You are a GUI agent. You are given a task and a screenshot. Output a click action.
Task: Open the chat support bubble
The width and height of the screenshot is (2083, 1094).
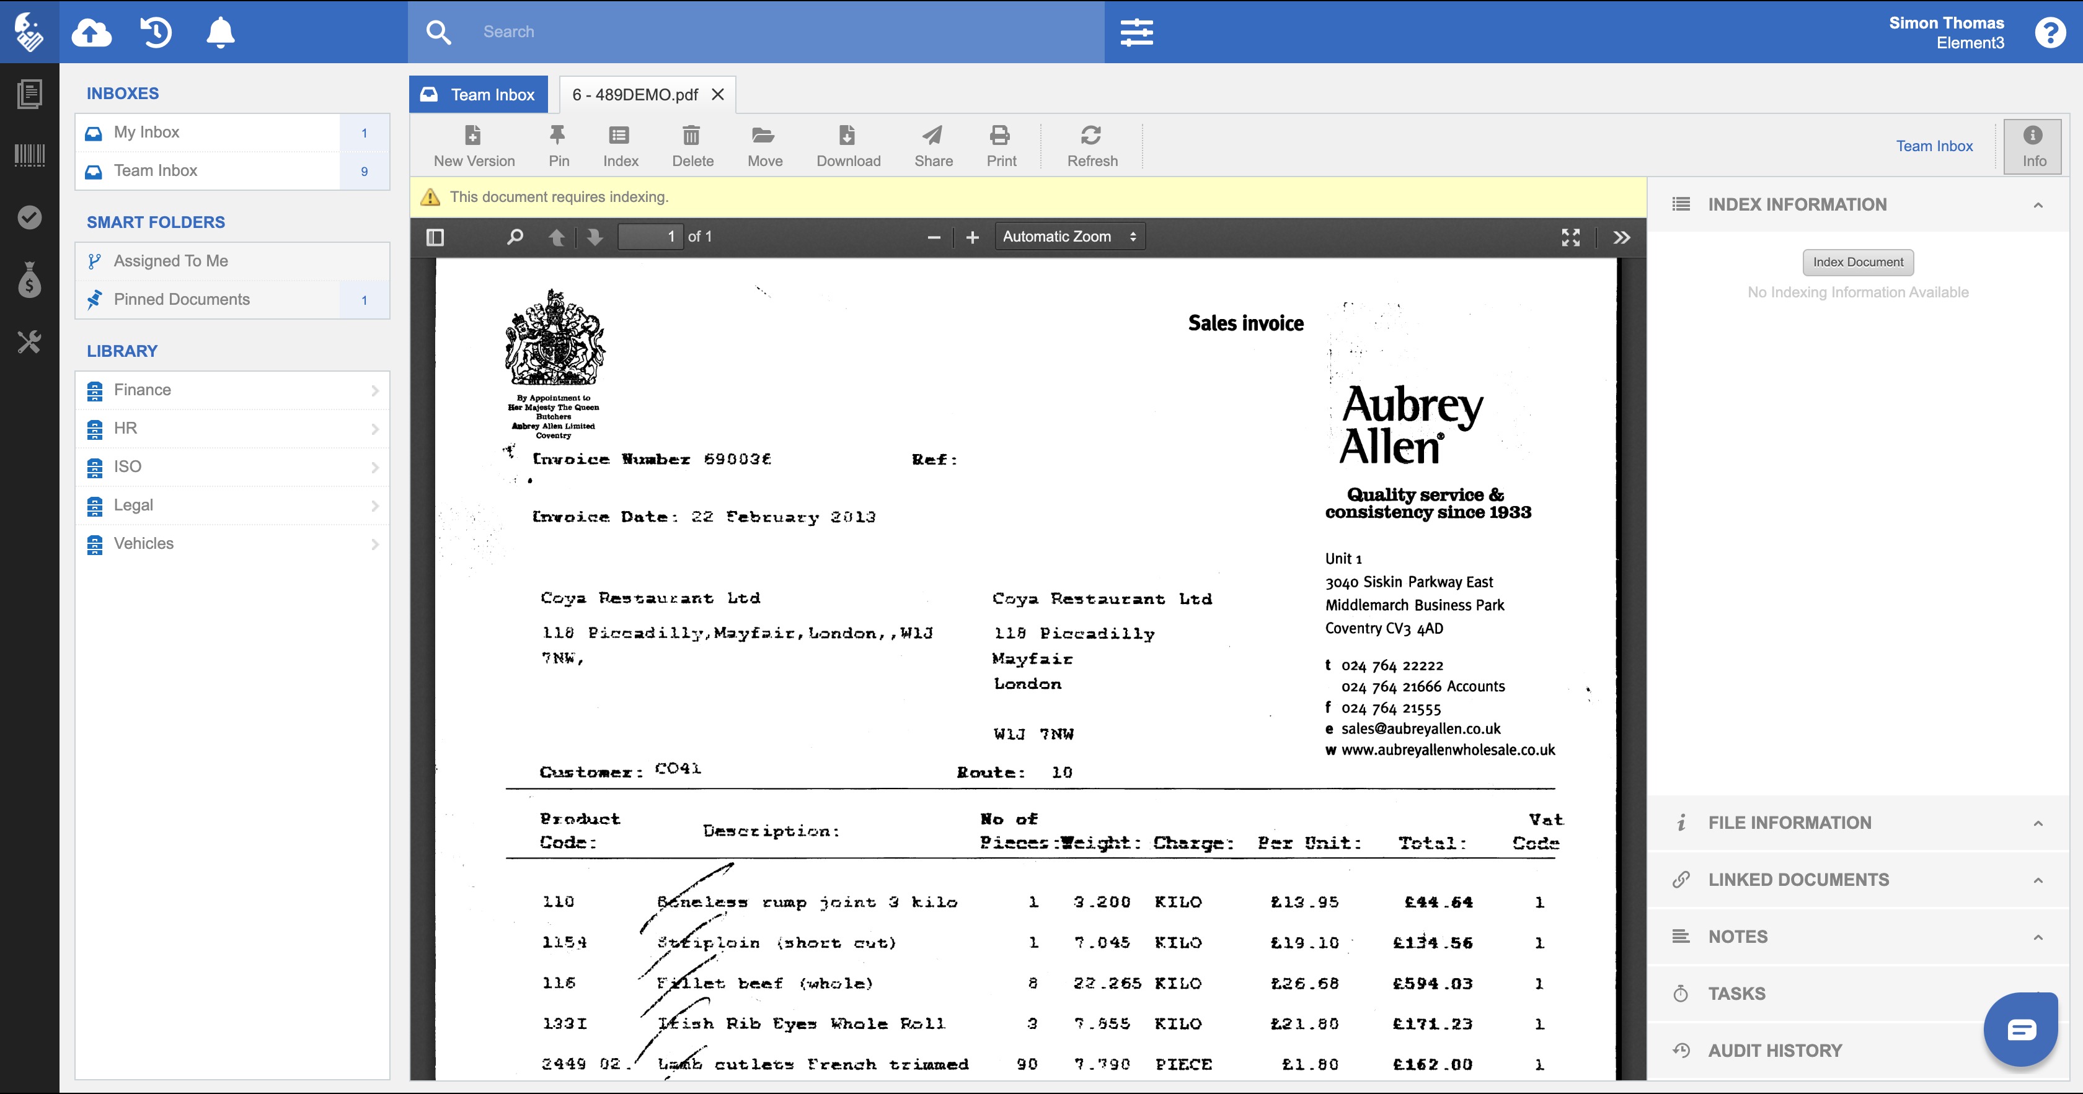click(x=2020, y=1030)
